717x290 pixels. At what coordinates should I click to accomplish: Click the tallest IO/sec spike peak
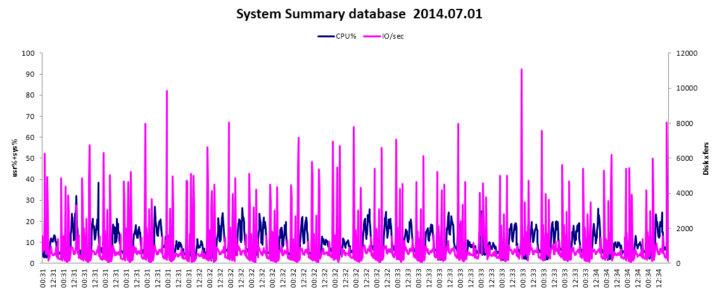point(521,69)
